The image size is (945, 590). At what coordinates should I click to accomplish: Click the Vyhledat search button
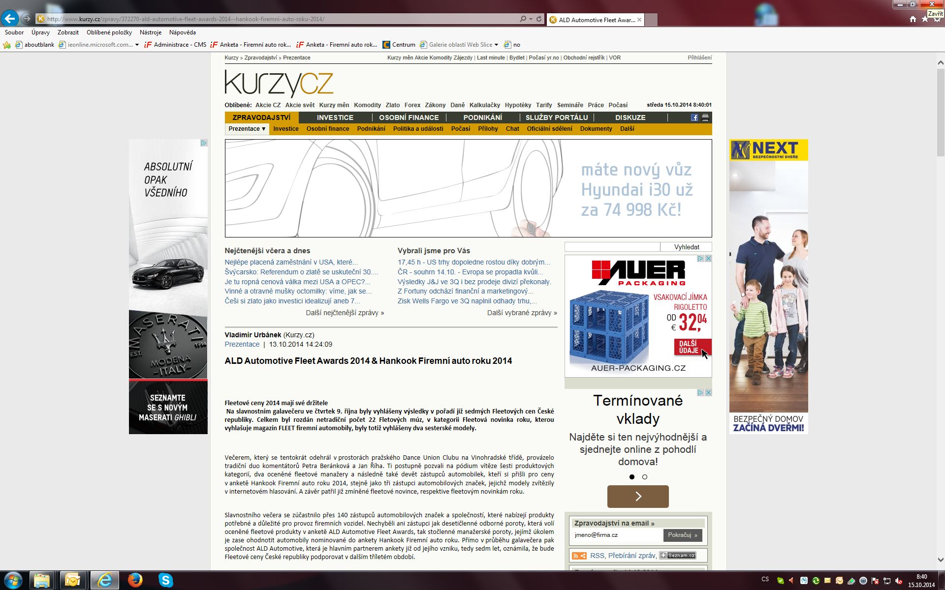tap(686, 247)
